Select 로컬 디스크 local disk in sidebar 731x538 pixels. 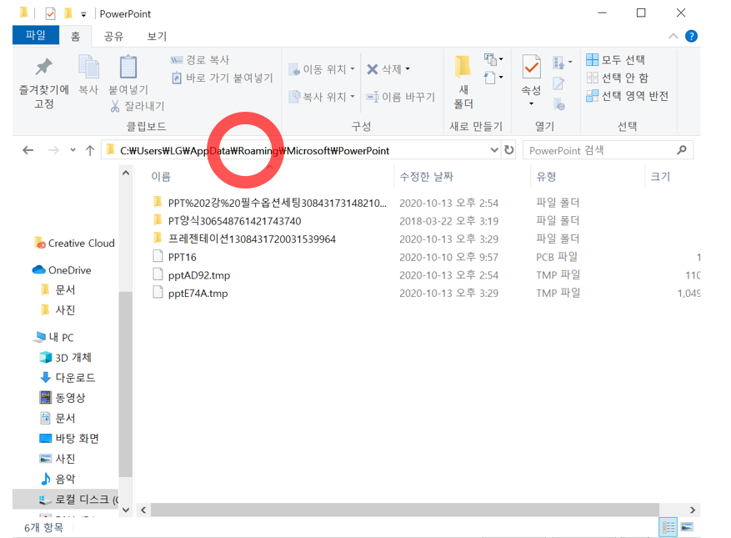tap(65, 500)
